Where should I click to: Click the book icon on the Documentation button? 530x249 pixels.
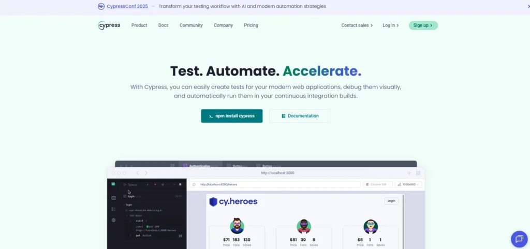[x=284, y=116]
